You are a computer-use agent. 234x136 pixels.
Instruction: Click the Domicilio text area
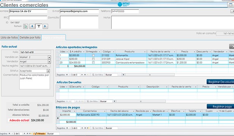click(79, 22)
